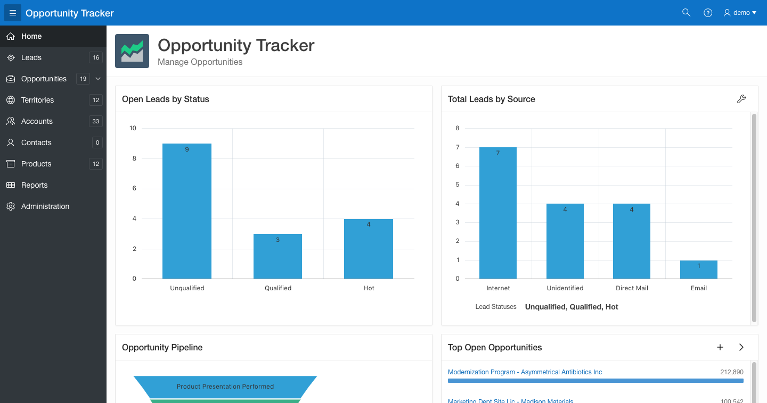Open Territories from the sidebar
The image size is (767, 403).
37,100
